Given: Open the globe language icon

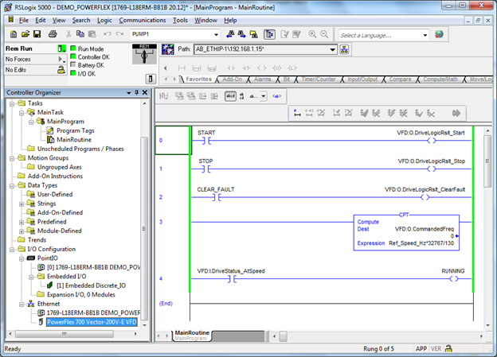Looking at the screenshot, I should click(439, 34).
